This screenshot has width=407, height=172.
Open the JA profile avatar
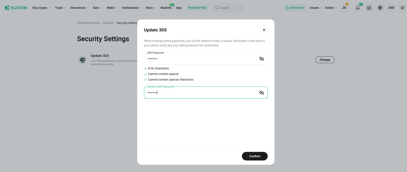coord(344,8)
